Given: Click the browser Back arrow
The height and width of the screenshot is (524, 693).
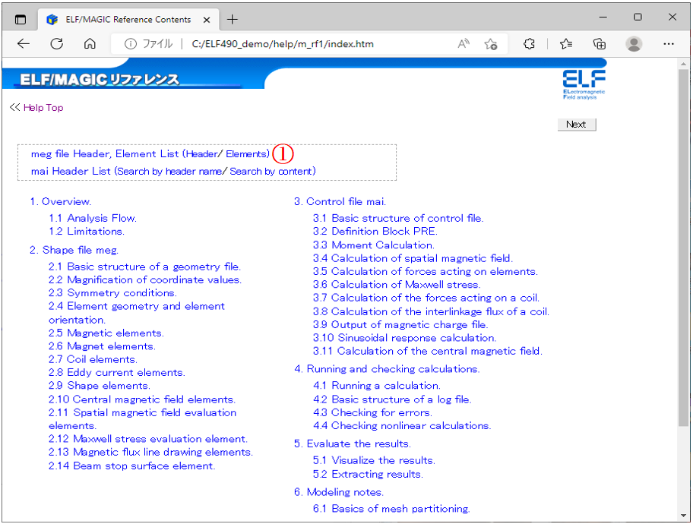Looking at the screenshot, I should coord(24,44).
